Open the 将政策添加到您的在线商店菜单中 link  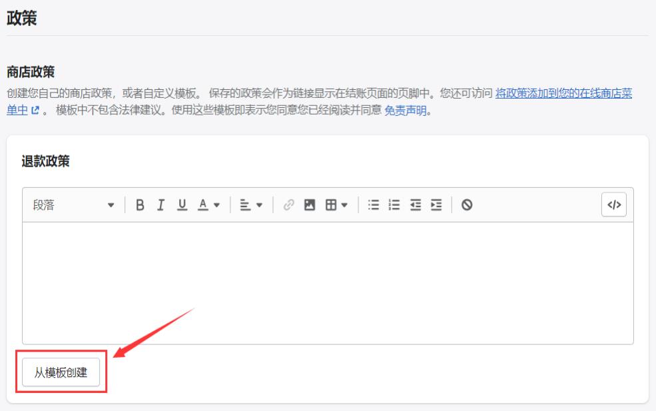(x=563, y=93)
